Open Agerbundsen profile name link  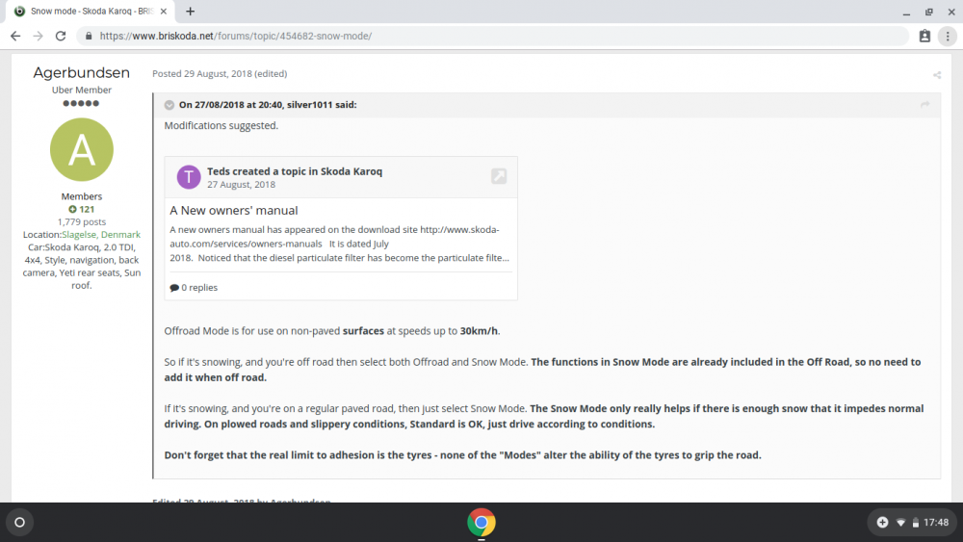click(82, 72)
